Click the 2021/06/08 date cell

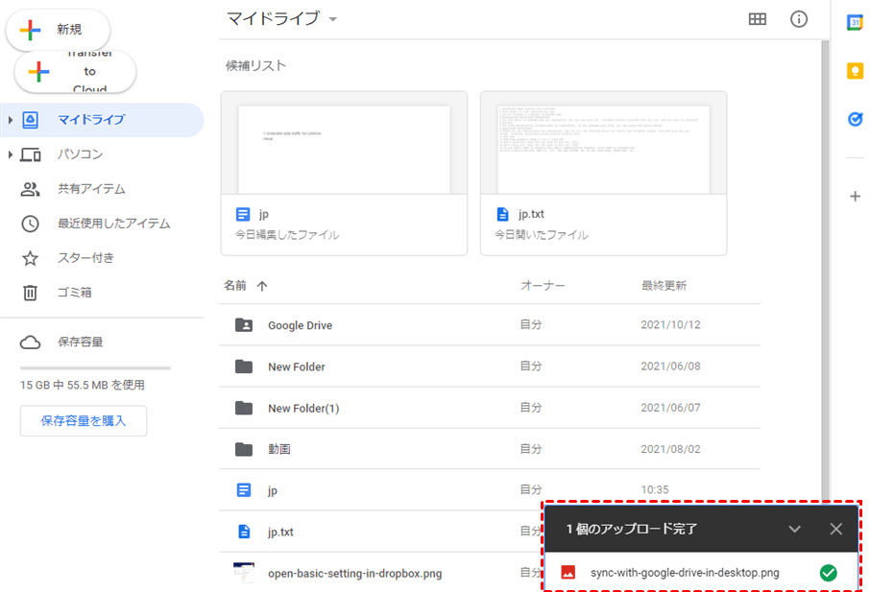click(x=670, y=367)
